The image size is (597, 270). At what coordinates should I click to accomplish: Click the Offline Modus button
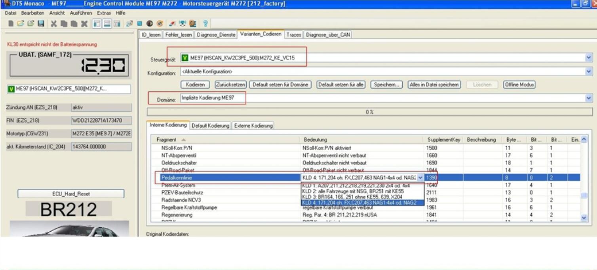pos(519,84)
